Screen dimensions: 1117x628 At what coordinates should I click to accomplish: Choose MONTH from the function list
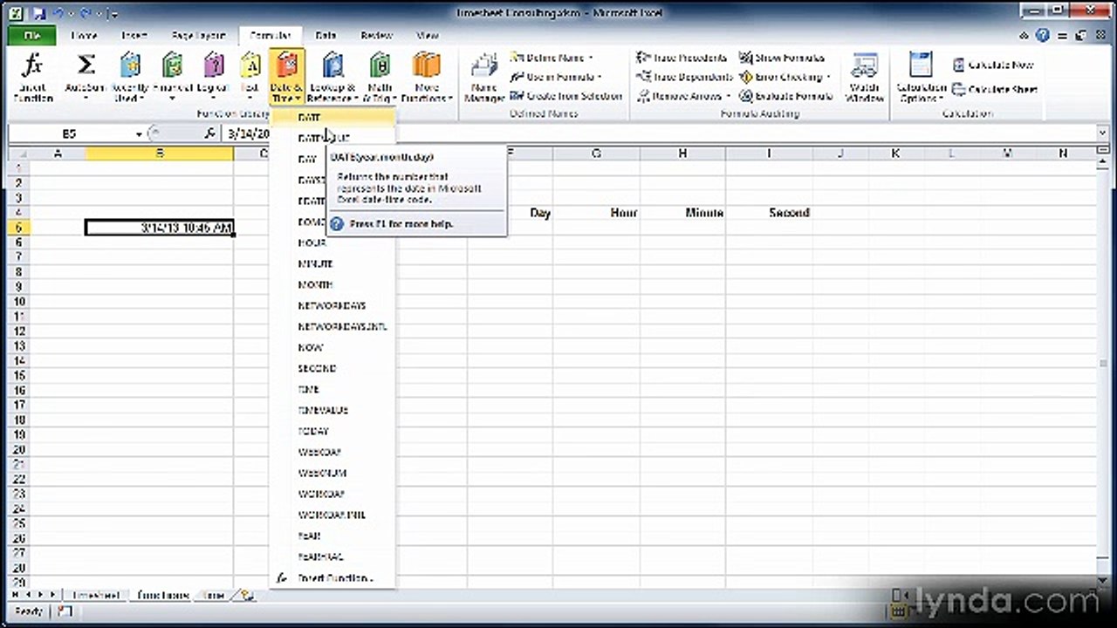tap(333, 284)
